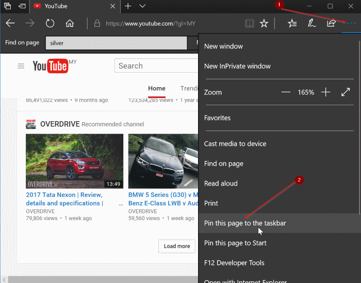Open Settings and more ellipsis menu
361x283 pixels.
(x=351, y=23)
